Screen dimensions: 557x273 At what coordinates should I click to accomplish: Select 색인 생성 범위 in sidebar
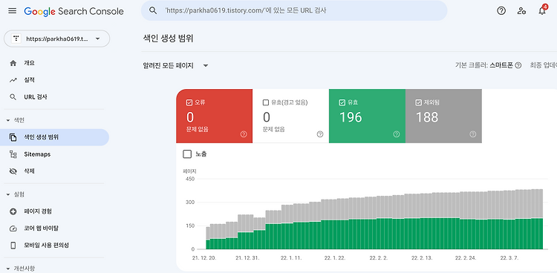click(54, 137)
